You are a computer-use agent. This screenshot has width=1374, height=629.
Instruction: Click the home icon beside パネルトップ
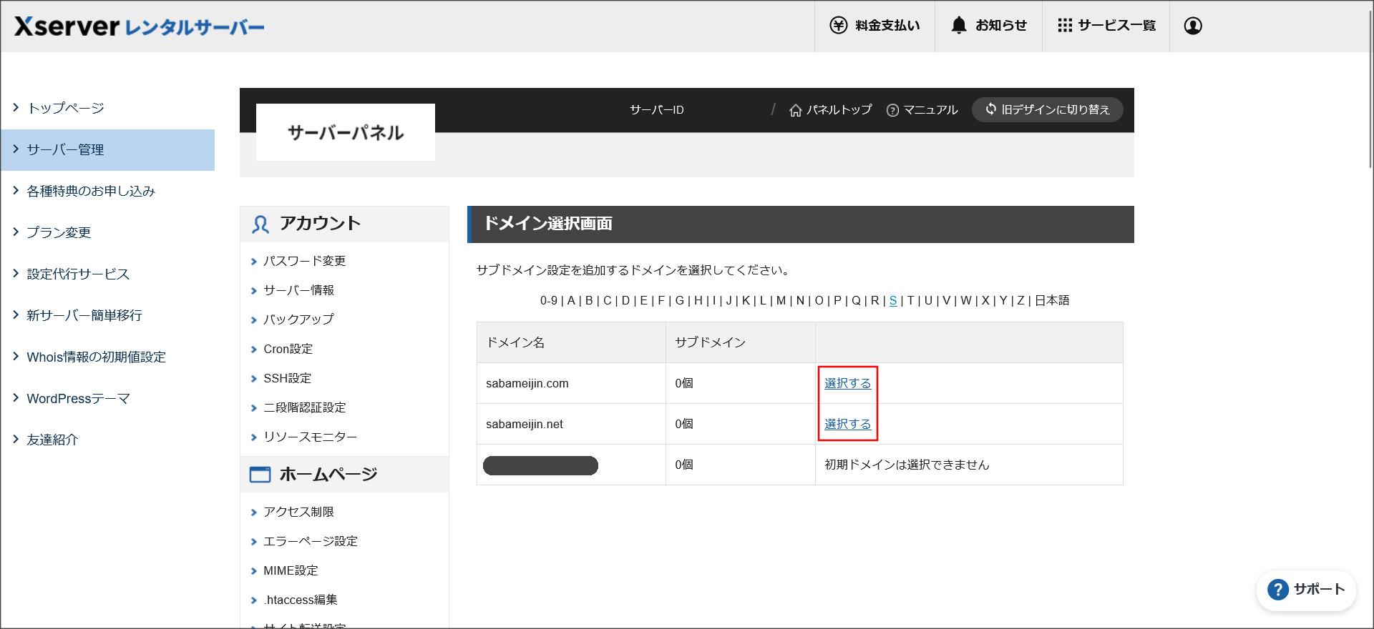point(795,110)
